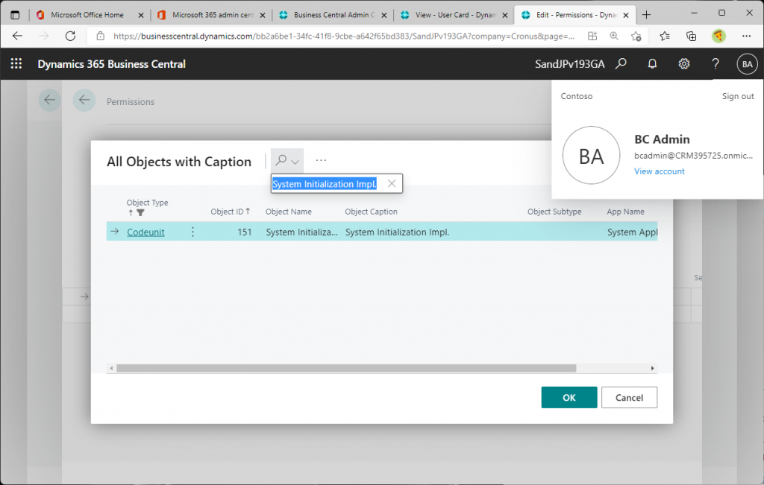View site information lock icon
The image size is (764, 485).
click(x=101, y=36)
